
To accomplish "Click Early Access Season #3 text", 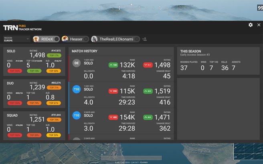I will [195, 55].
